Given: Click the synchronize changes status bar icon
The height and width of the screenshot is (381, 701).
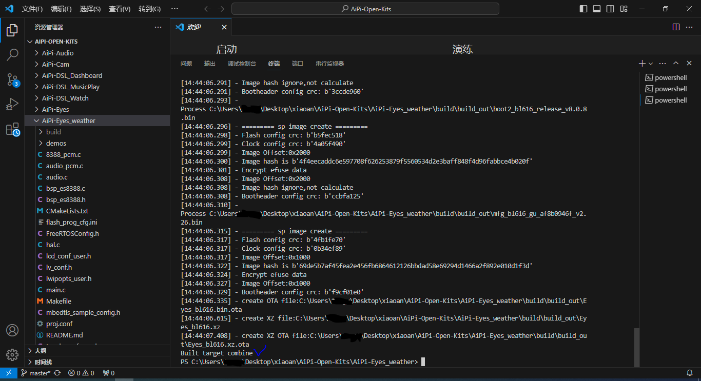Looking at the screenshot, I should point(57,373).
